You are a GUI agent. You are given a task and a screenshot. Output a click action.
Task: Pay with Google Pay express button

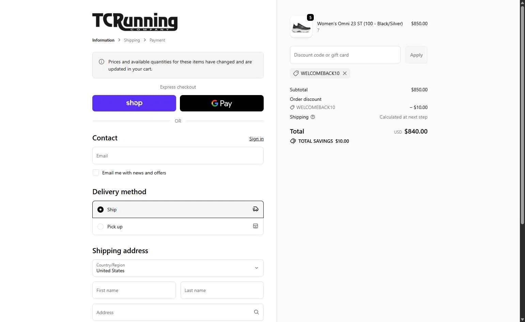pyautogui.click(x=222, y=103)
